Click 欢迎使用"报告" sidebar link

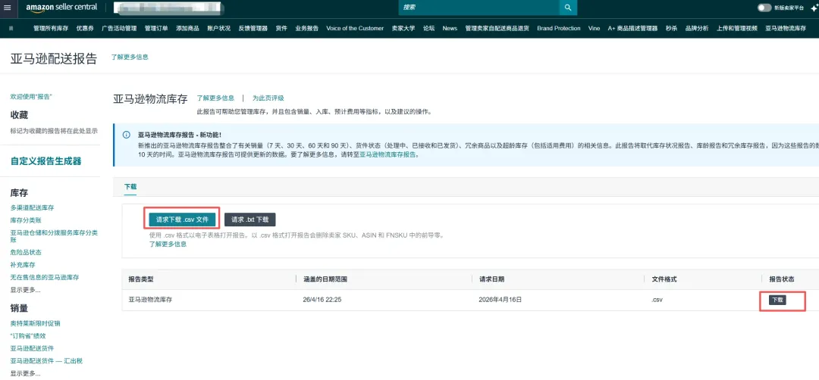pos(31,97)
